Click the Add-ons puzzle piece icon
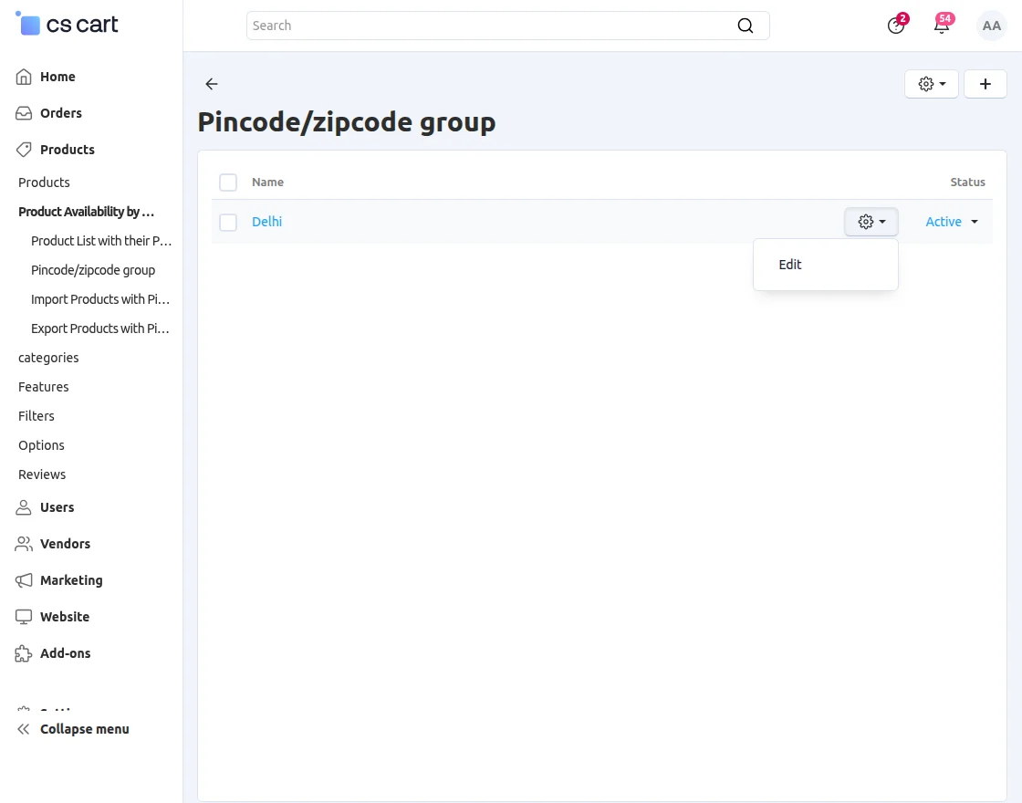1022x803 pixels. click(x=23, y=653)
